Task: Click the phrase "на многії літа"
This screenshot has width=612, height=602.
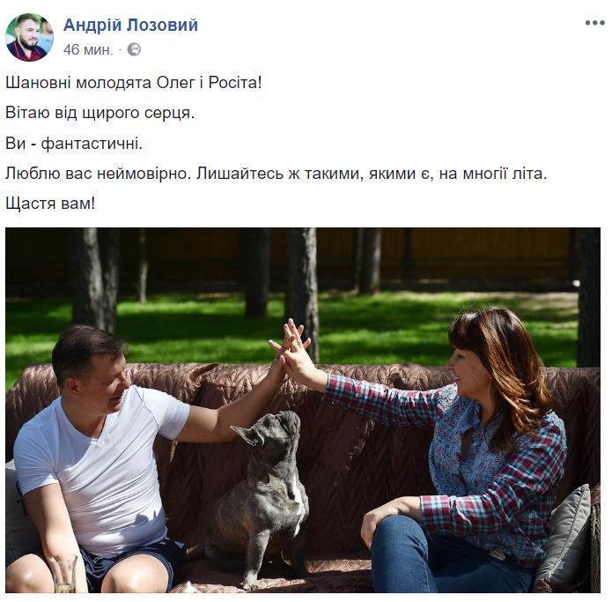Action: point(493,174)
